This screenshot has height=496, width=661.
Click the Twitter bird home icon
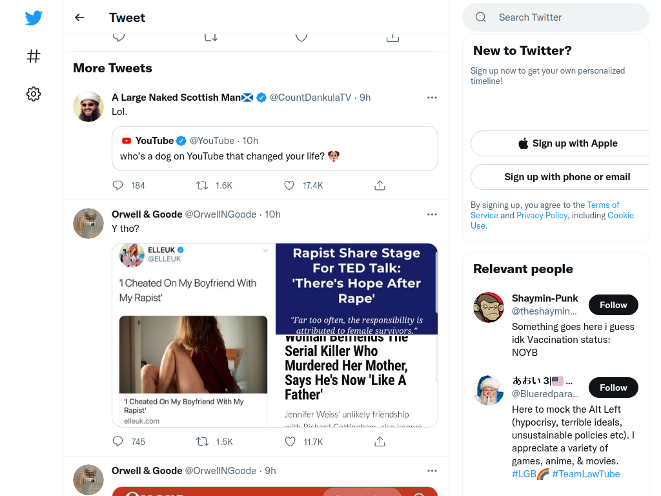pos(34,17)
